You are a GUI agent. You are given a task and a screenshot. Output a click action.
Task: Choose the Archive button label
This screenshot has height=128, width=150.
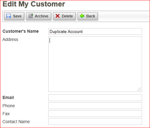[42, 16]
